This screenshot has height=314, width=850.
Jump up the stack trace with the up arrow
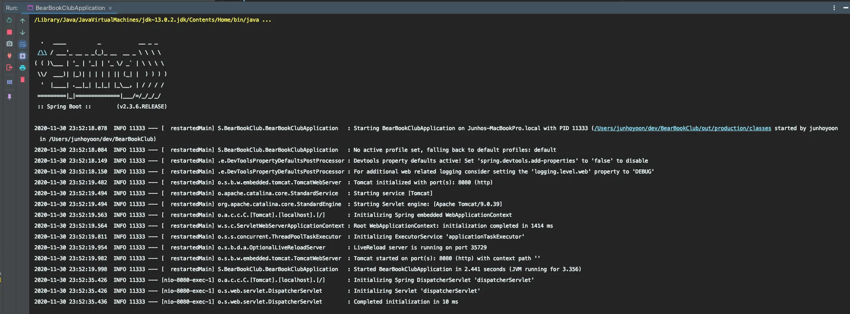coord(23,20)
